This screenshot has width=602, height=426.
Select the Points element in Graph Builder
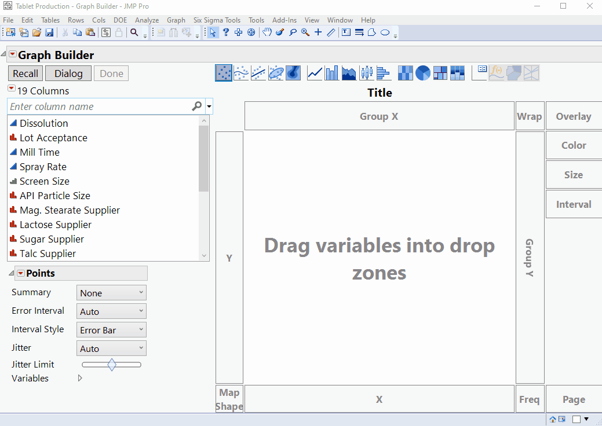(224, 72)
